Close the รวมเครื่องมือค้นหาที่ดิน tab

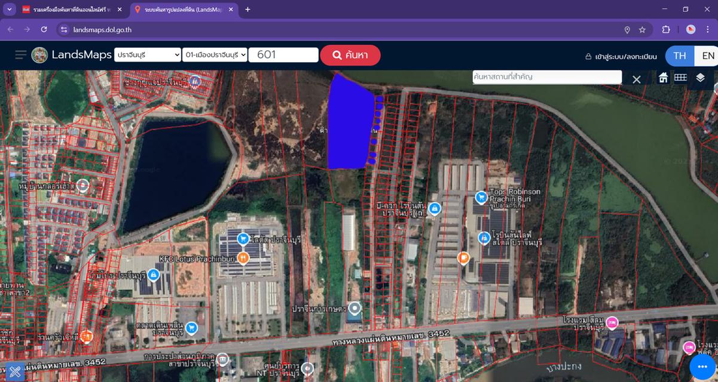point(119,10)
